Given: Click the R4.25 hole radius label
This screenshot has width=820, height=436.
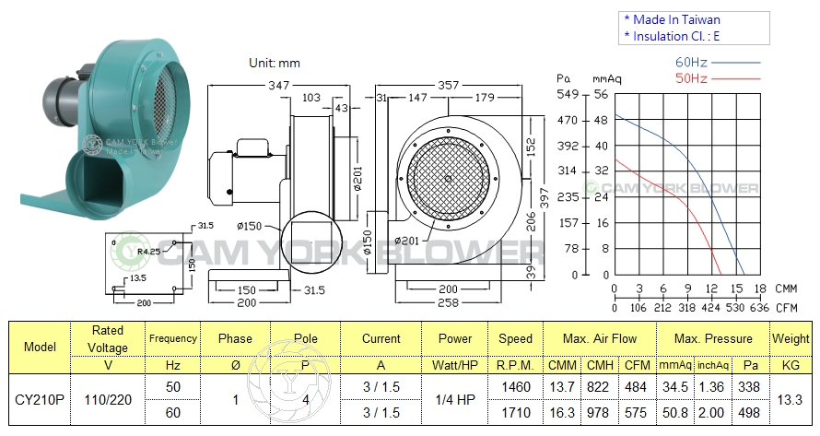Looking at the screenshot, I should (x=148, y=252).
